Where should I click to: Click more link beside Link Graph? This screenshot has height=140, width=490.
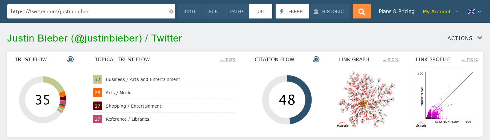[x=391, y=59]
